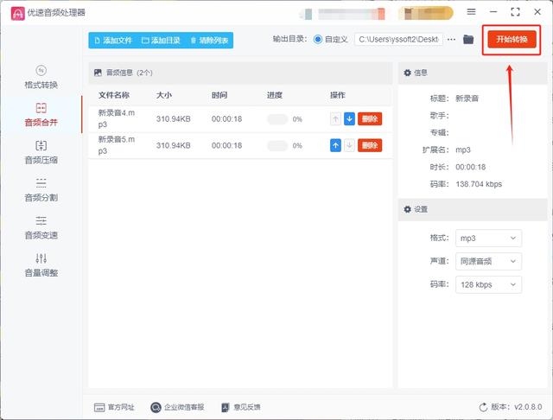The height and width of the screenshot is (420, 553).
Task: Click the 添加文件 add file button
Action: [x=113, y=41]
